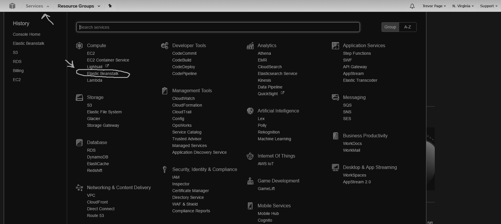Click the Desktop & App Streaming icon
This screenshot has height=224, width=501.
tap(335, 167)
